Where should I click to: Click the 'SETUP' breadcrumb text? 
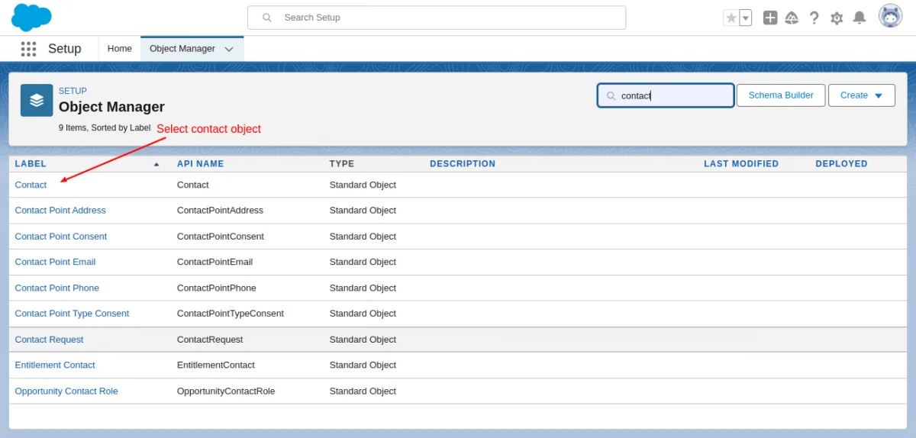(x=73, y=91)
